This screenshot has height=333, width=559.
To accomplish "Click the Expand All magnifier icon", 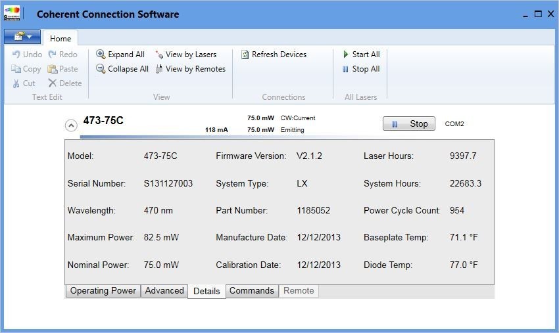I will pyautogui.click(x=101, y=54).
